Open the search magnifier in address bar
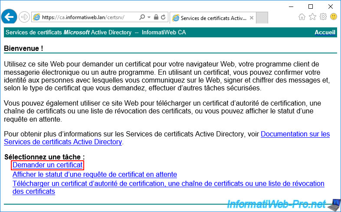This screenshot has width=341, height=212. pos(142,17)
